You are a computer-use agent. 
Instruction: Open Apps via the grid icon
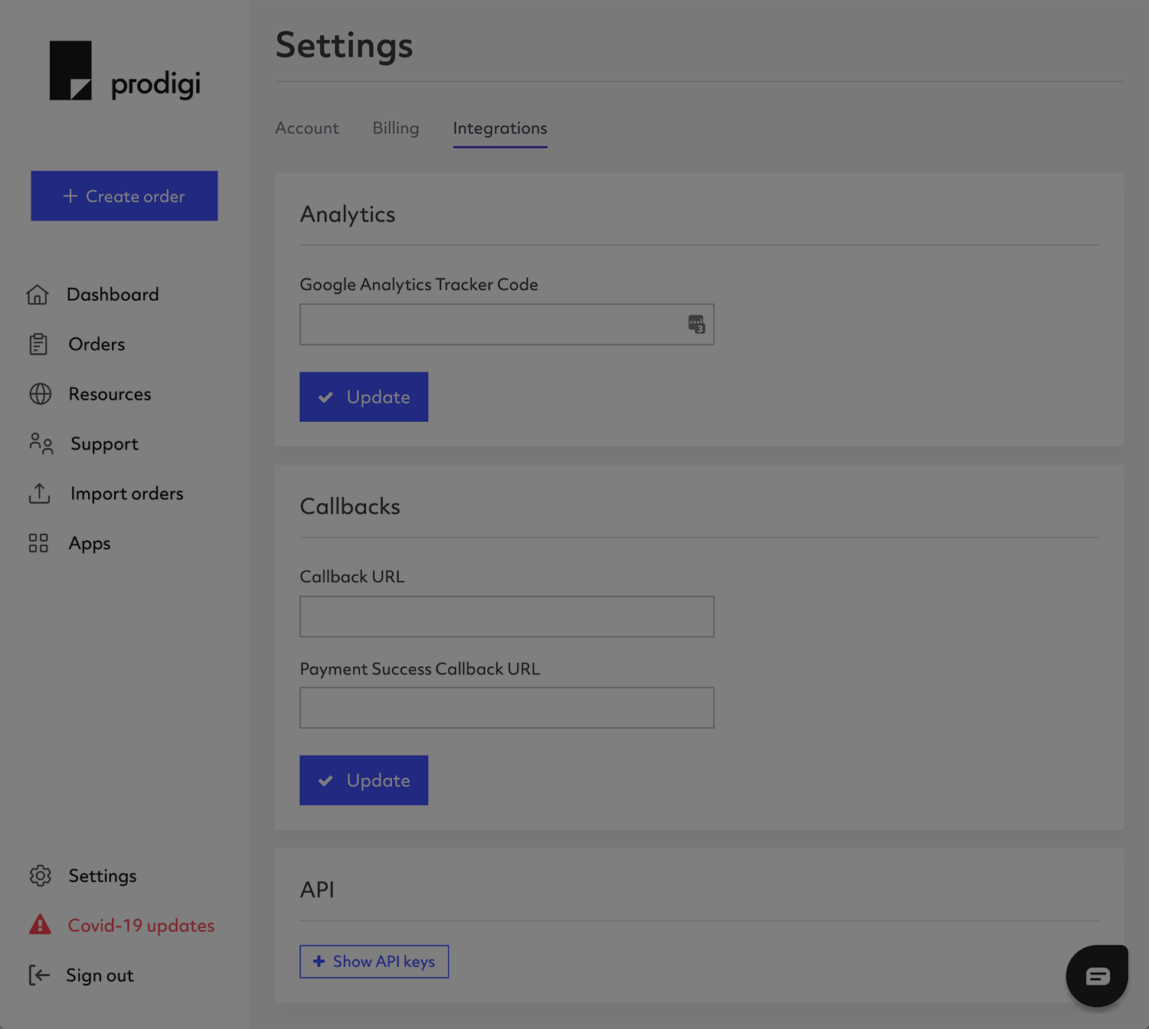point(39,543)
